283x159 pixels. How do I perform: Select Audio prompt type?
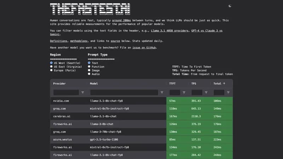(x=89, y=74)
